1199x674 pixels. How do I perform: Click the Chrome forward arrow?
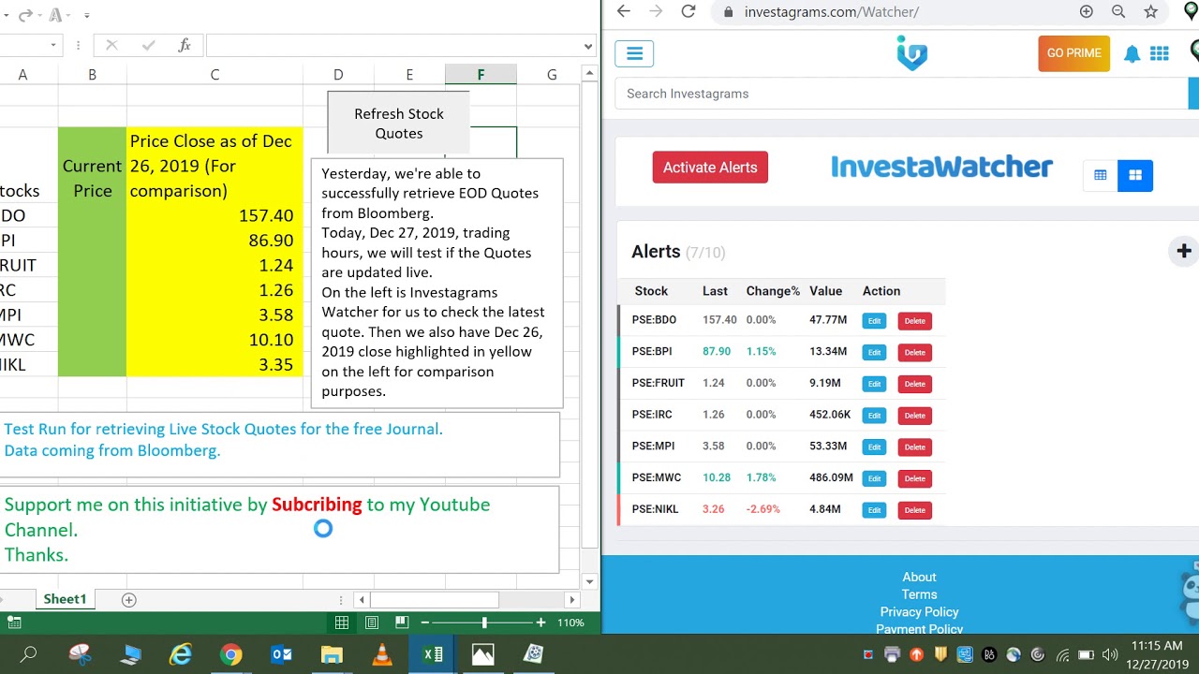656,11
